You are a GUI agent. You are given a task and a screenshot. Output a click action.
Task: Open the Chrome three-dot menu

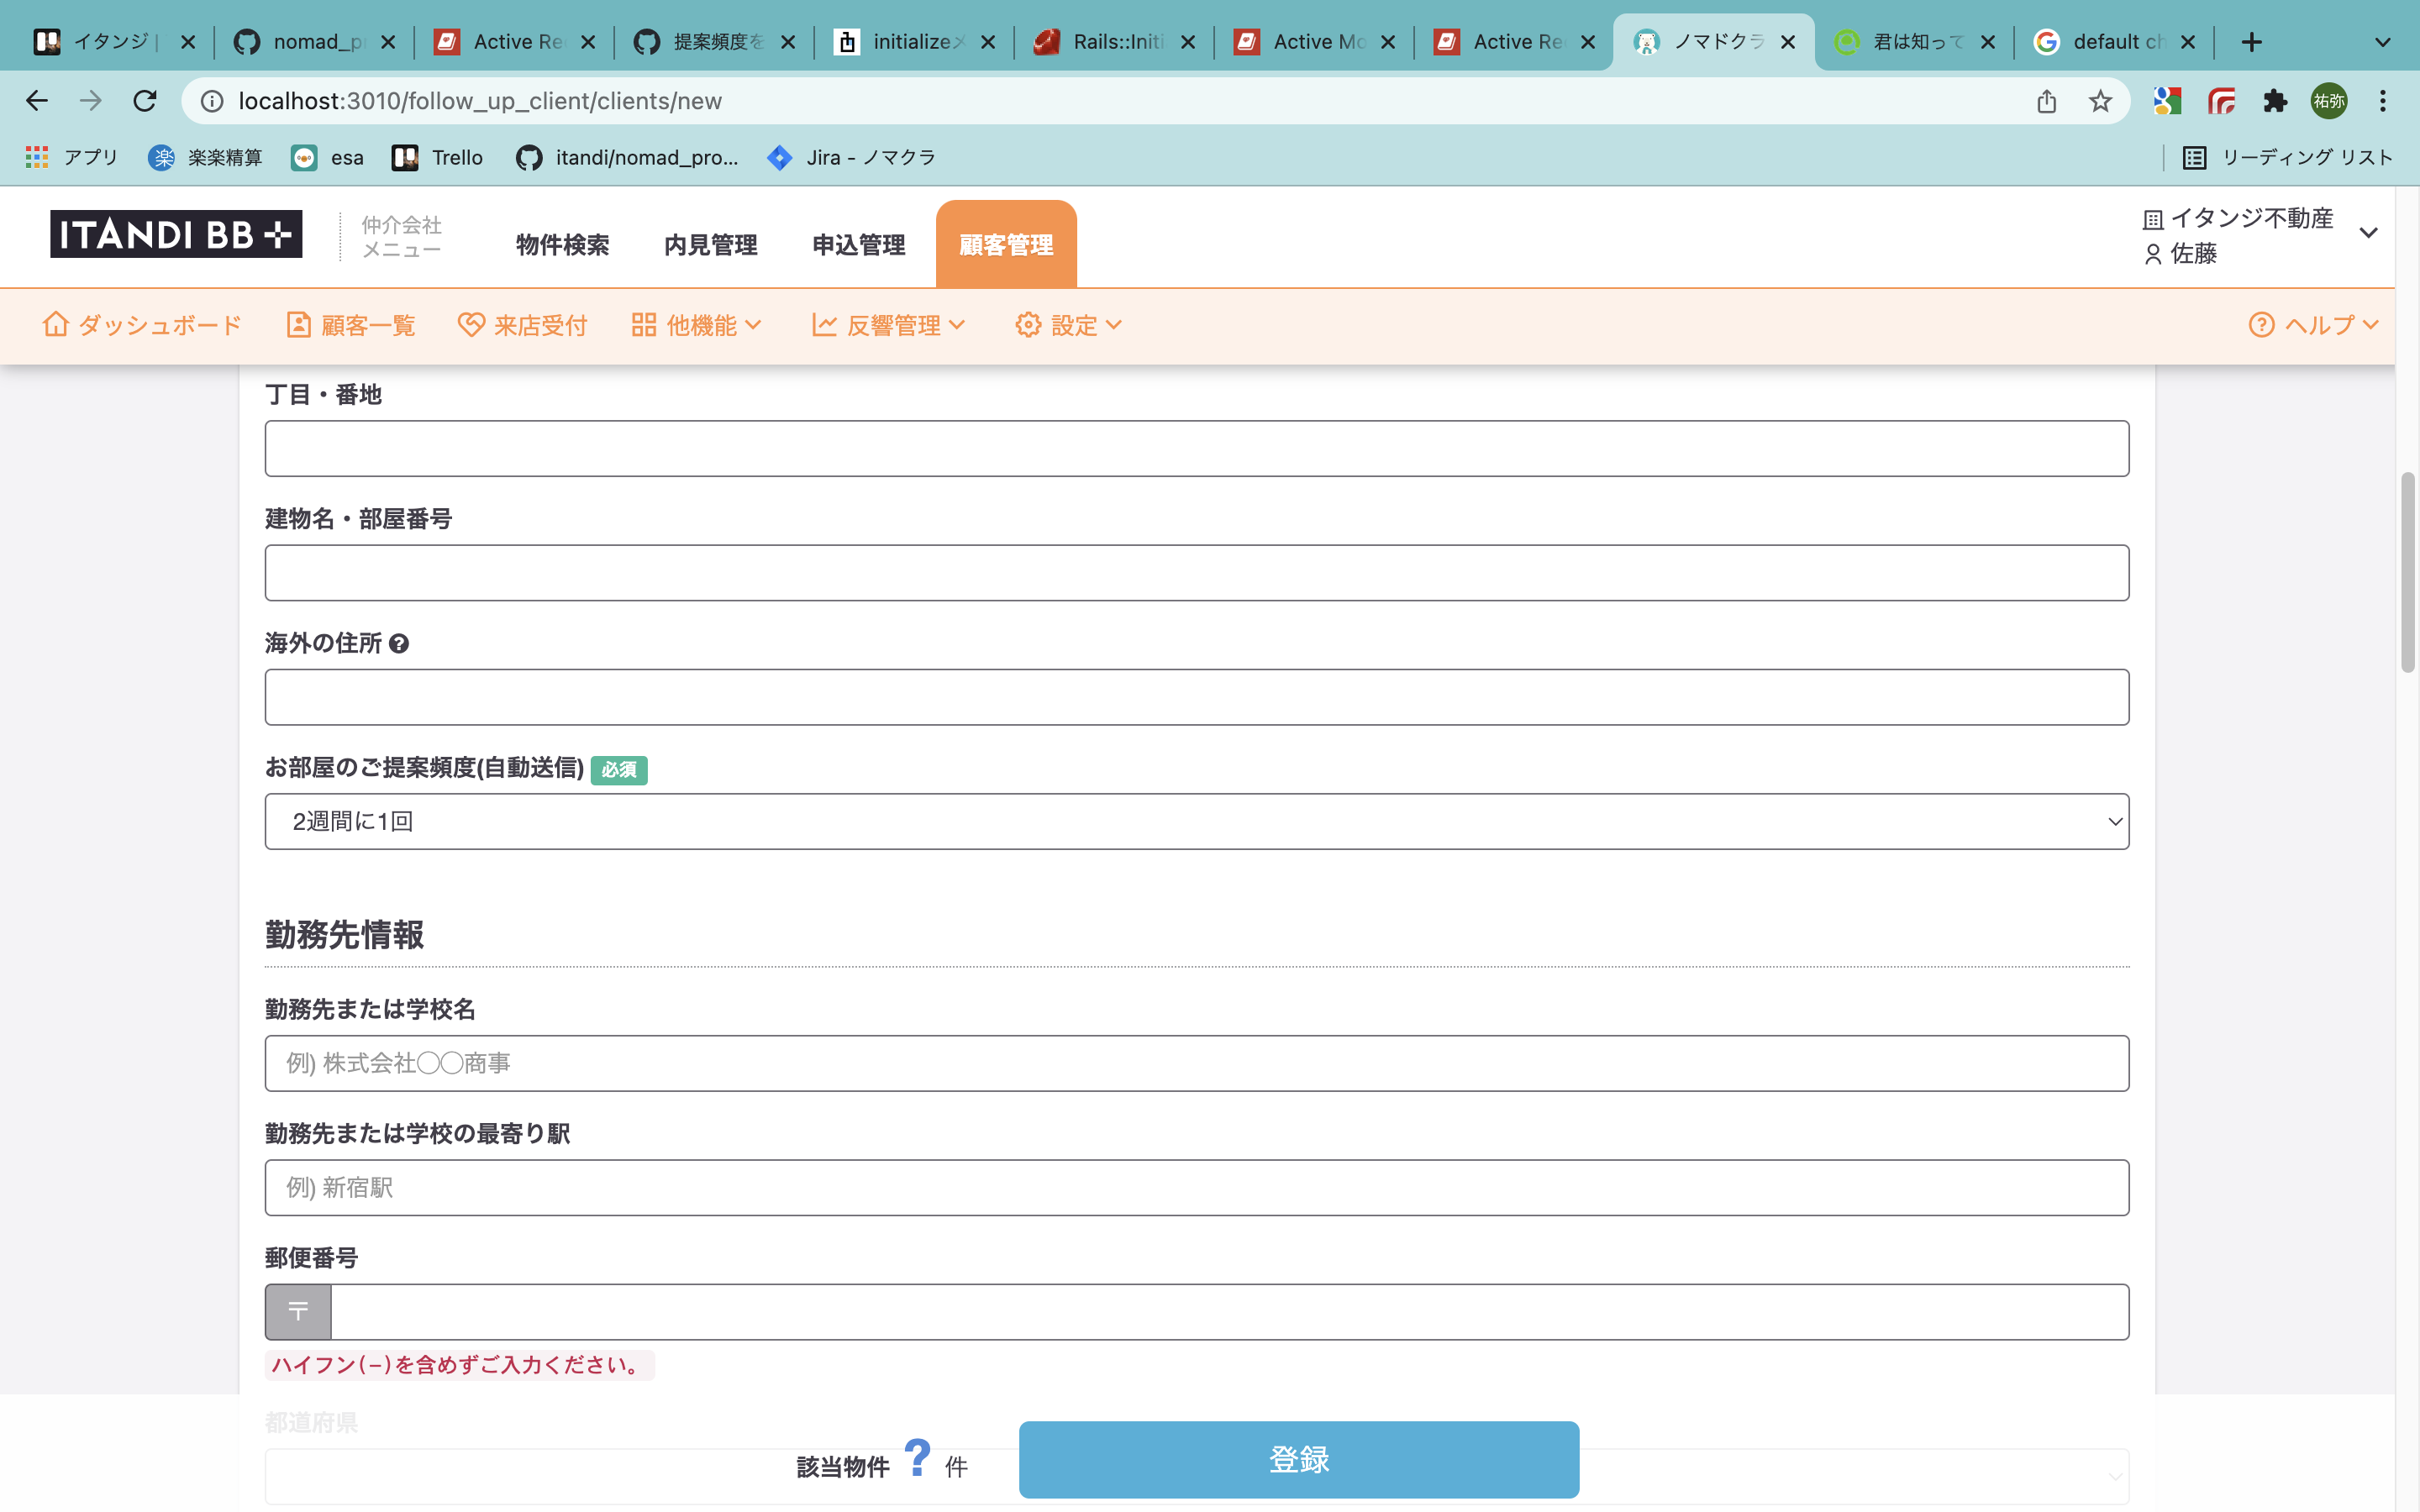[2383, 101]
